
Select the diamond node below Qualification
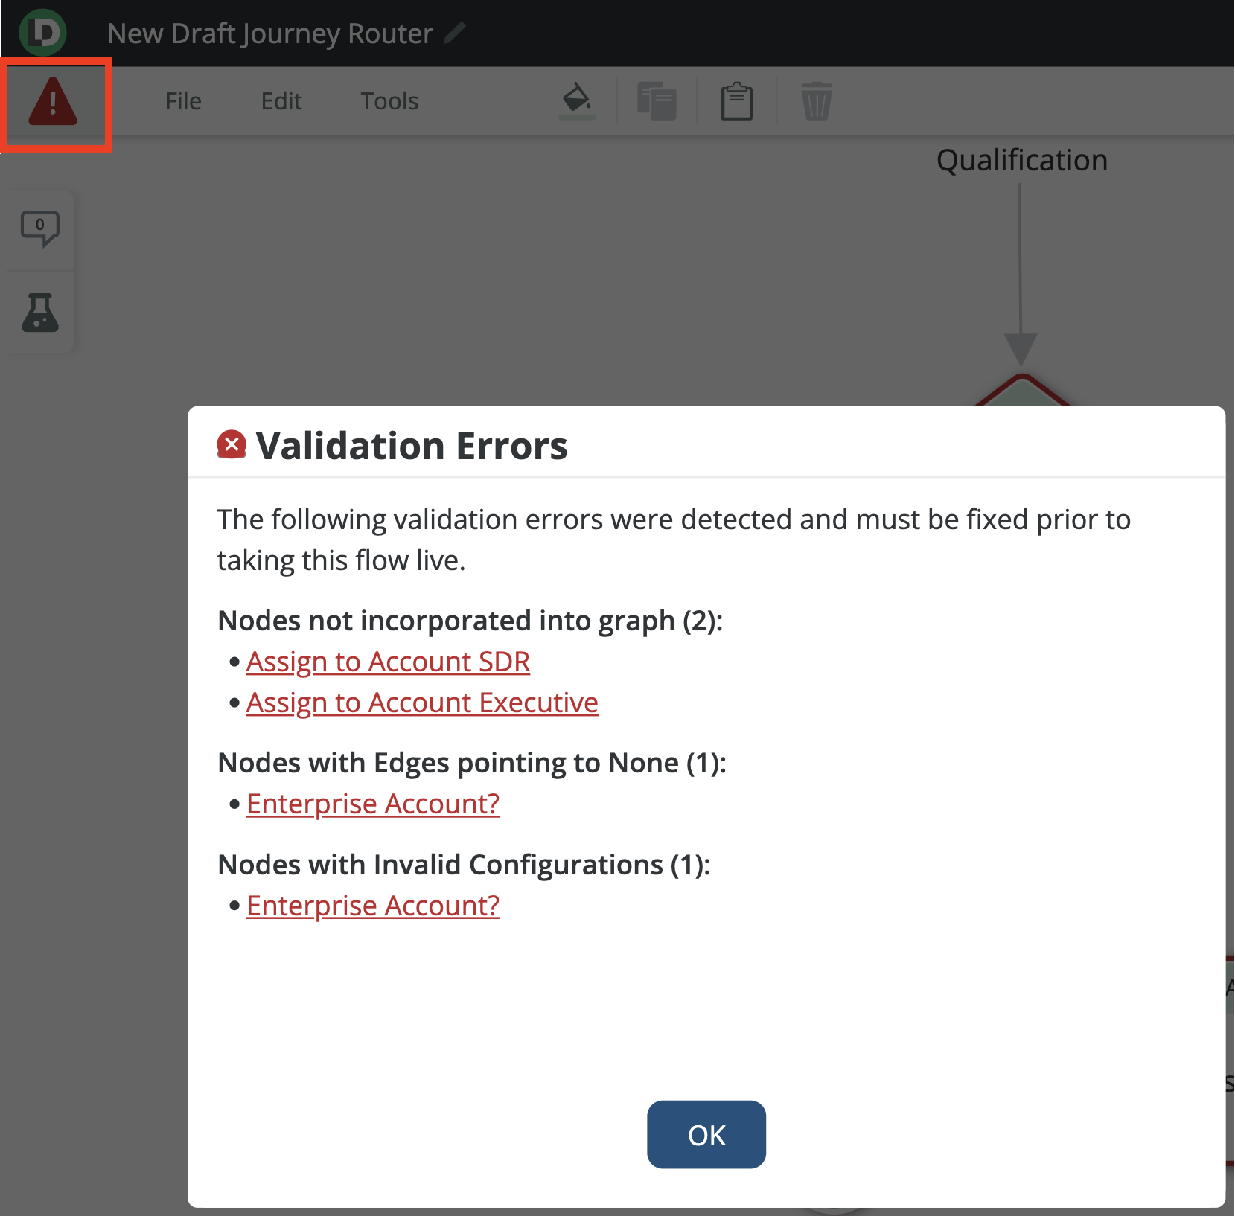click(1022, 391)
